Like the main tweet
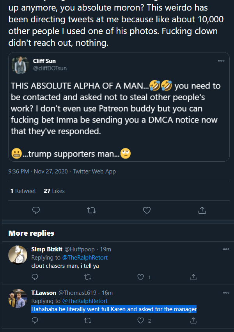 (x=147, y=210)
